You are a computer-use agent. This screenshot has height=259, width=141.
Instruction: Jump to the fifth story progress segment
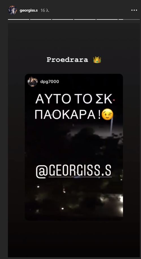107,19
